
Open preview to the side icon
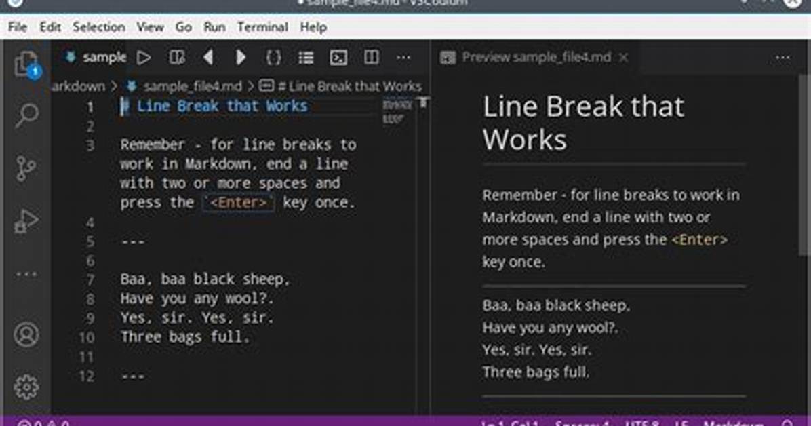coord(177,58)
